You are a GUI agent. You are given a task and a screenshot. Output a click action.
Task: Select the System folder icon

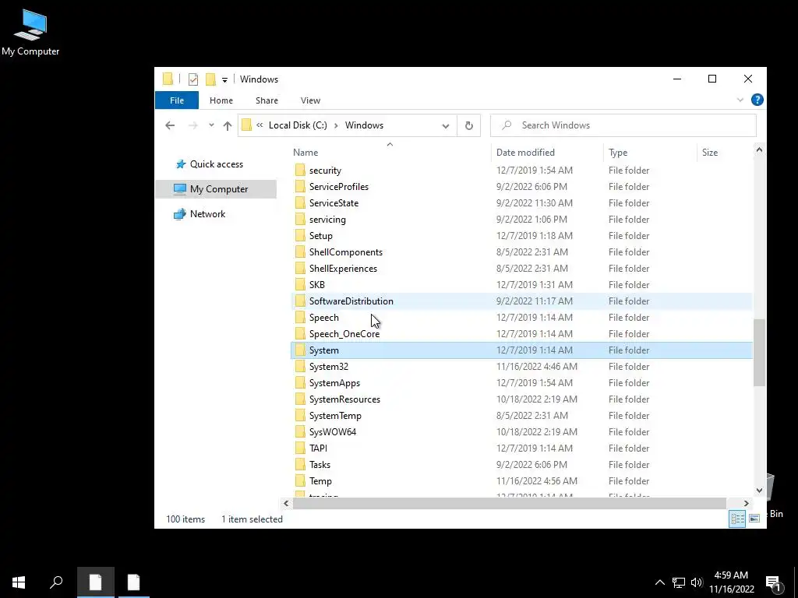point(300,350)
